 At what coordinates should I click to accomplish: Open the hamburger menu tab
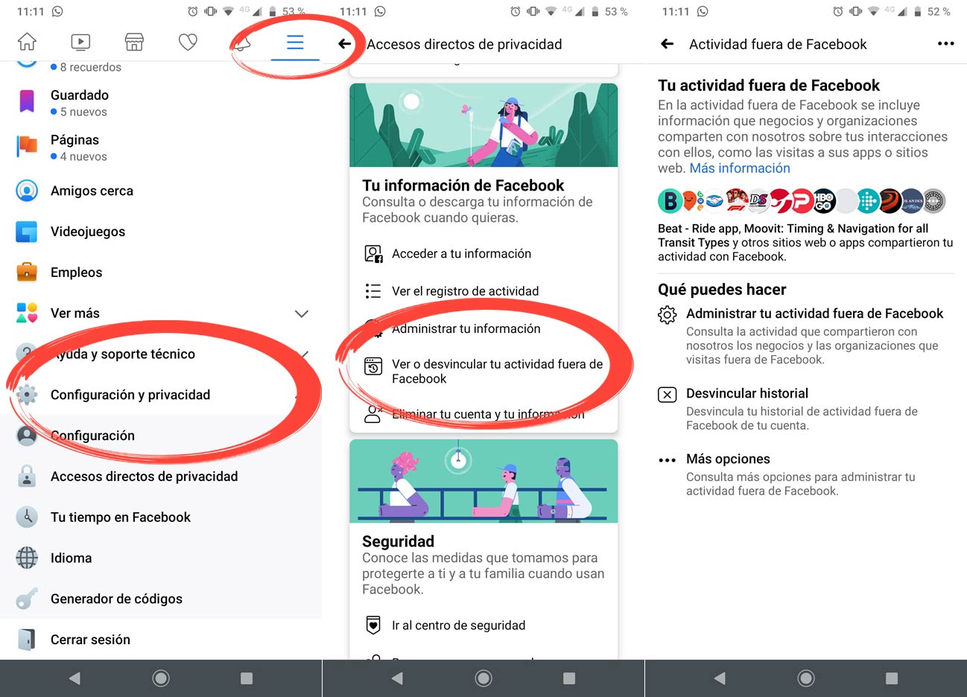pos(295,42)
